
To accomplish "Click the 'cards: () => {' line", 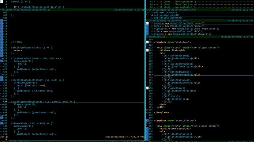I will [x=21, y=2].
